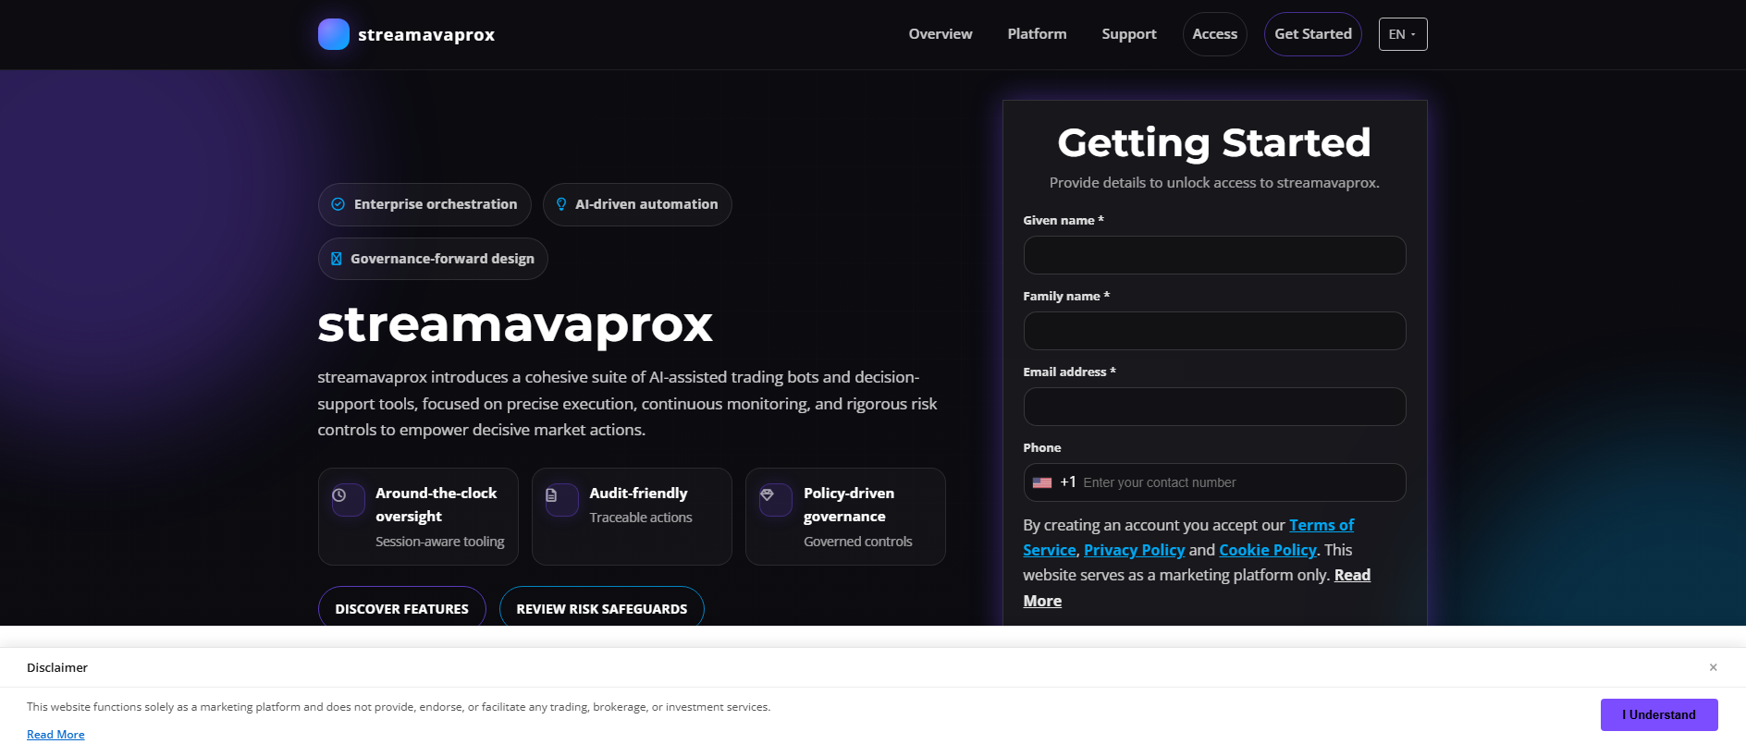This screenshot has height=756, width=1746.
Task: Click the Policy-driven governance card title
Action: pos(849,505)
